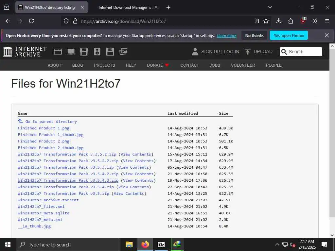Click the No thanks button
The height and width of the screenshot is (251, 335).
(255, 35)
